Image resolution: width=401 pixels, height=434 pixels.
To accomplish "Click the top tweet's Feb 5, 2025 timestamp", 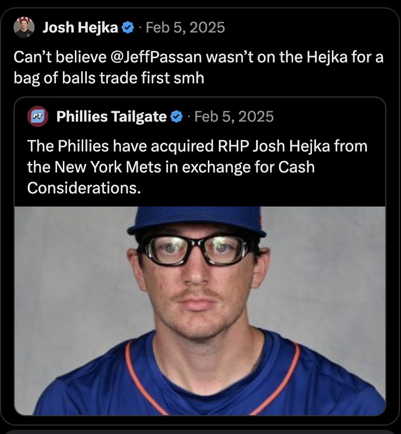I will coord(185,27).
